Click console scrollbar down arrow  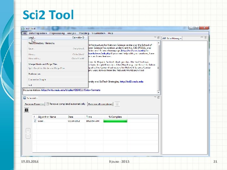click(159, 92)
